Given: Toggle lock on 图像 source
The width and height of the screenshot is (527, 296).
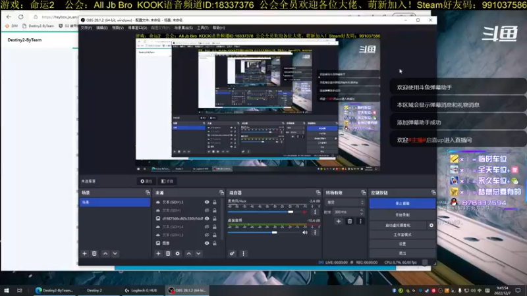Looking at the screenshot, I should [x=215, y=243].
